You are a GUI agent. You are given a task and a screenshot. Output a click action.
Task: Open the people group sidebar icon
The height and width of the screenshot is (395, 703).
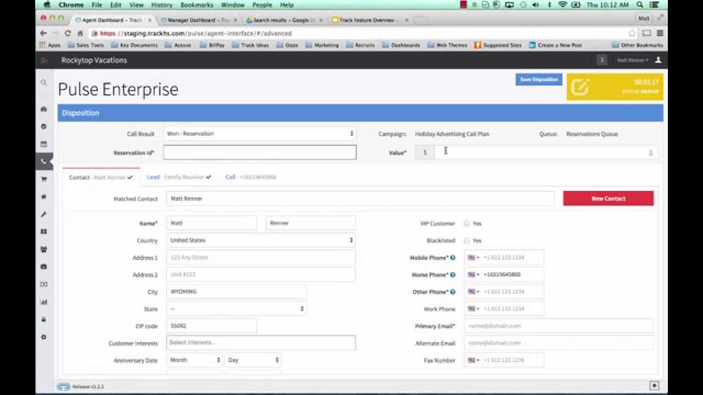pyautogui.click(x=43, y=249)
